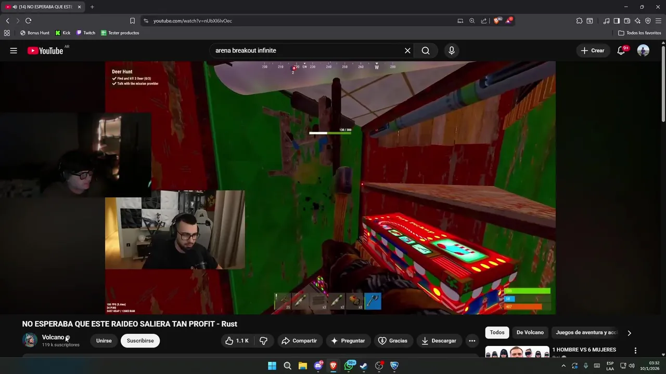This screenshot has height=374, width=666.
Task: Show hidden system tray icons
Action: pos(563,366)
